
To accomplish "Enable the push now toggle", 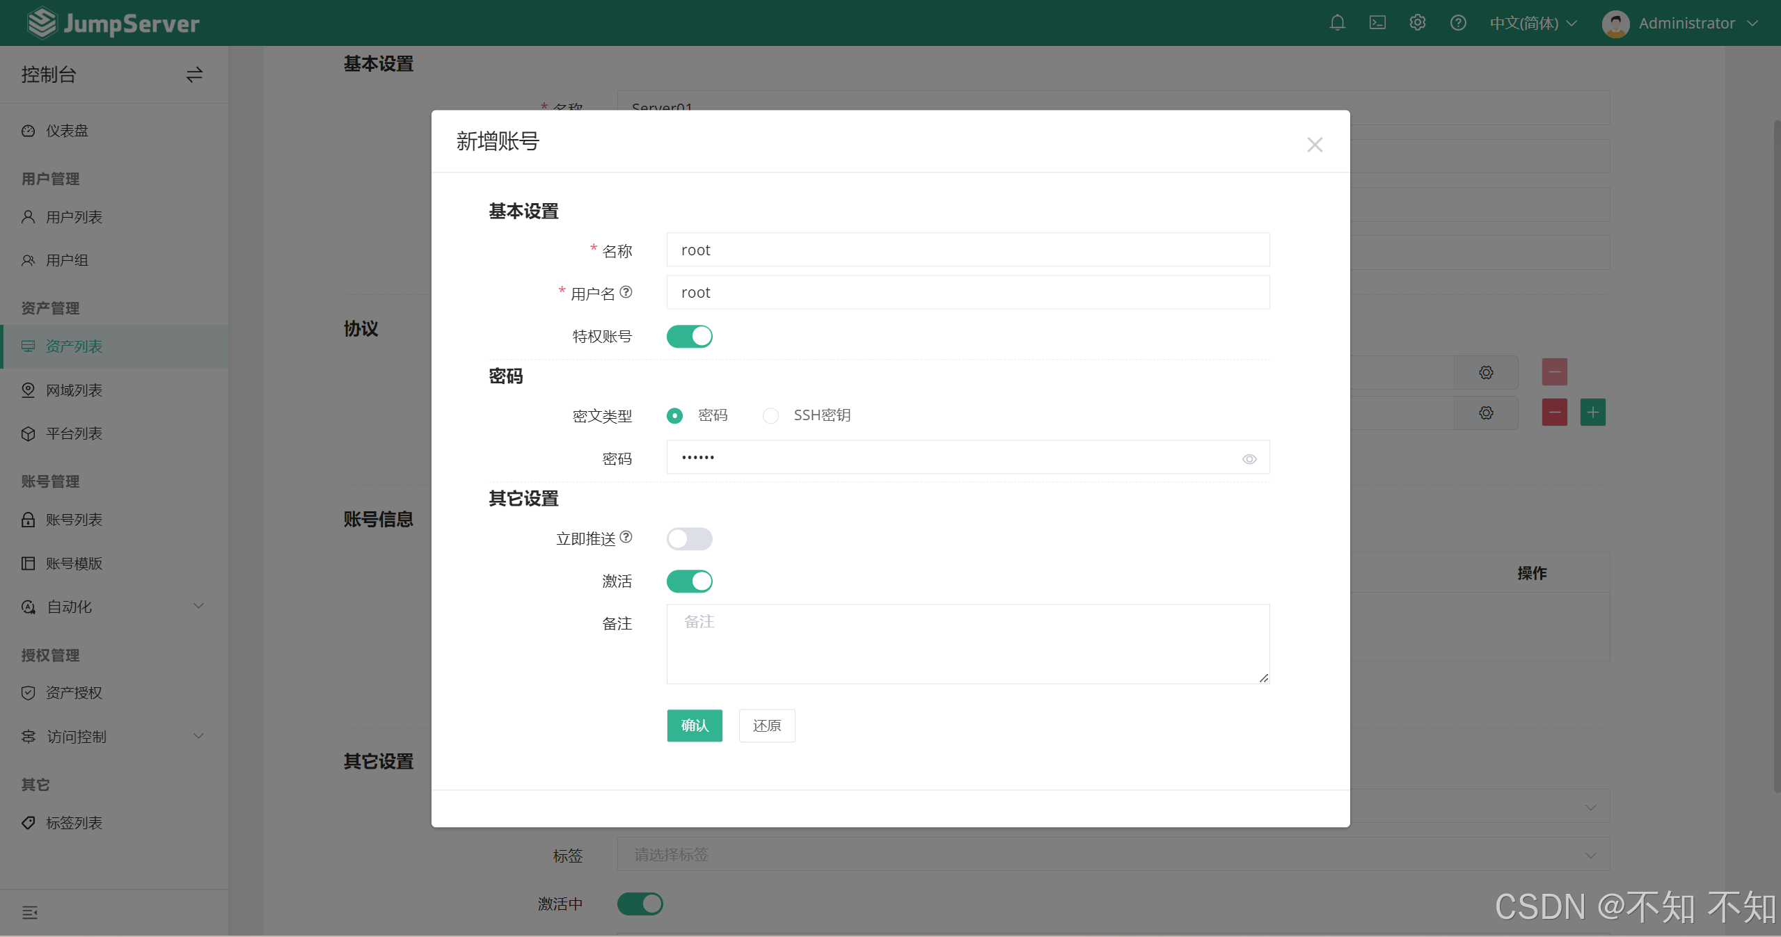I will click(x=689, y=539).
